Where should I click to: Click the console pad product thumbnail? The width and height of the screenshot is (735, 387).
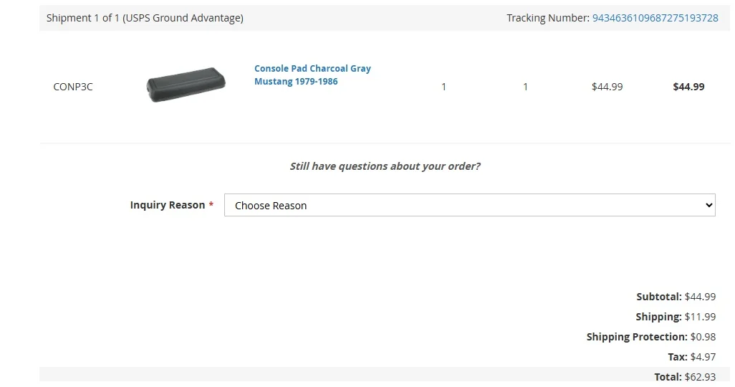pos(186,85)
